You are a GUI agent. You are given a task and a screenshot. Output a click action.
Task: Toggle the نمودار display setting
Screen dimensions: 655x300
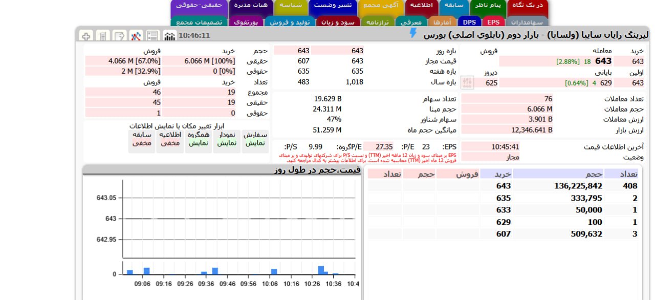click(x=227, y=139)
